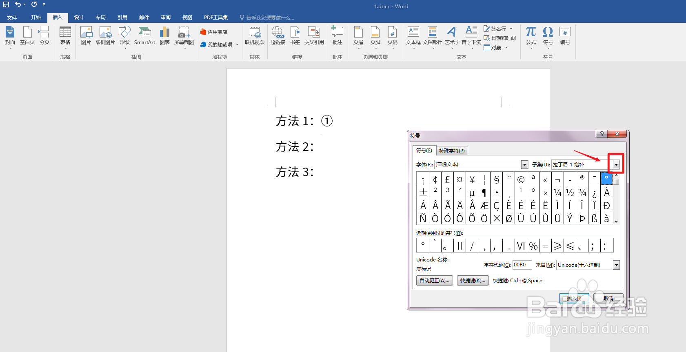Click the Cancel (取消) button
The width and height of the screenshot is (686, 352).
(608, 299)
